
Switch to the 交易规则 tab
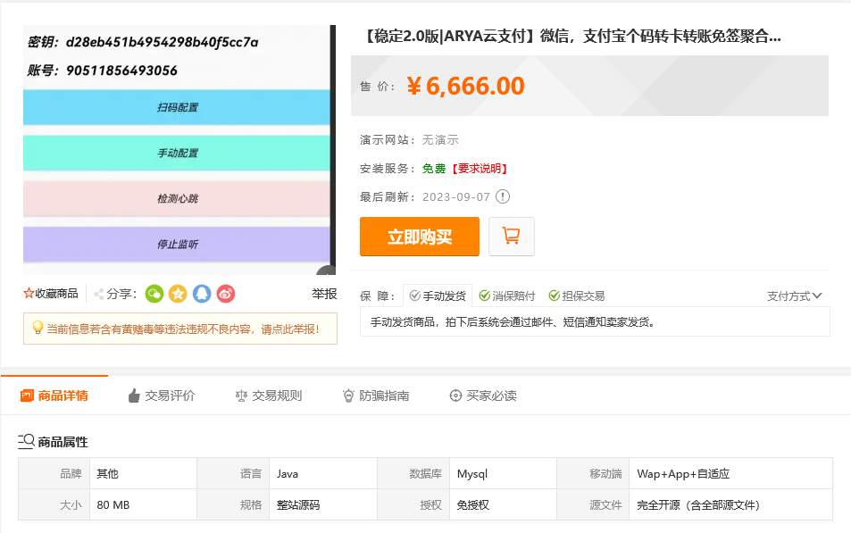pyautogui.click(x=269, y=396)
